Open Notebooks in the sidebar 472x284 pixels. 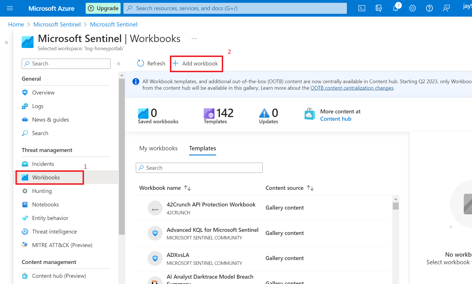click(x=45, y=204)
